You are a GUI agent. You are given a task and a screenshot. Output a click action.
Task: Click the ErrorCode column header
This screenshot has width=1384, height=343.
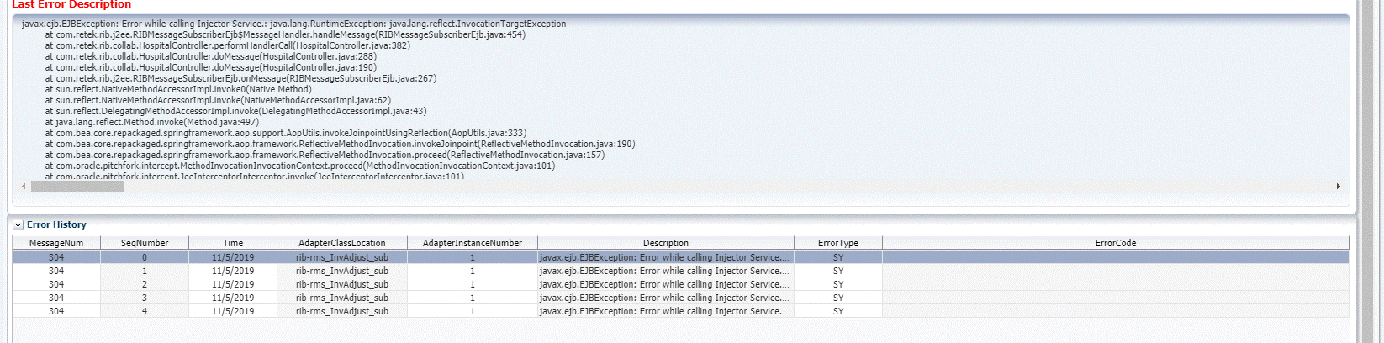pyautogui.click(x=1116, y=243)
